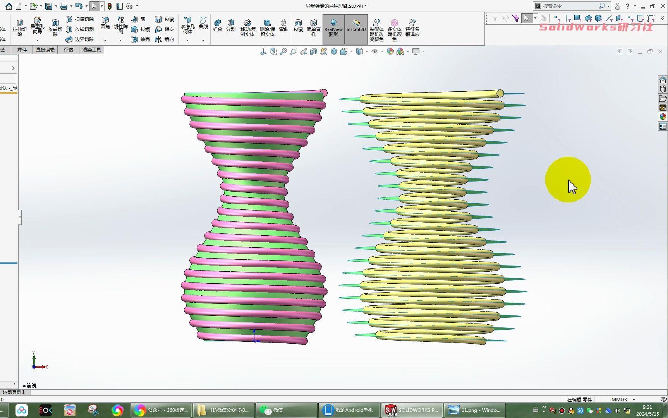Save the current part

(x=49, y=6)
